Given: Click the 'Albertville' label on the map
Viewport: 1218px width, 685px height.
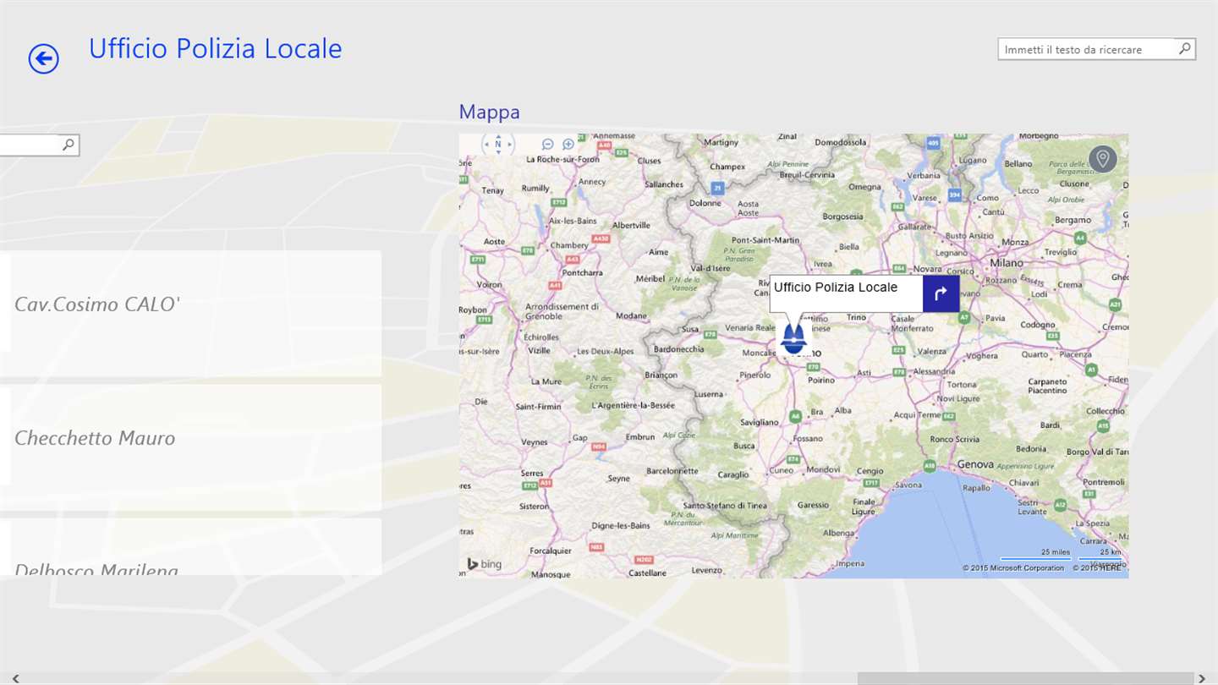Looking at the screenshot, I should (631, 226).
